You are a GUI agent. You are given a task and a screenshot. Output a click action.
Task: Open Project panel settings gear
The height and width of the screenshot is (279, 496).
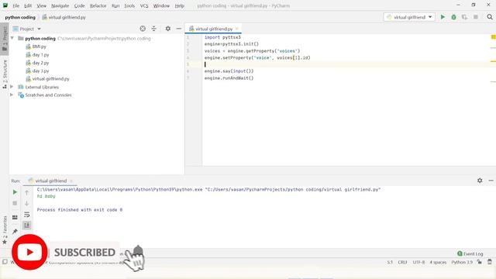point(168,29)
